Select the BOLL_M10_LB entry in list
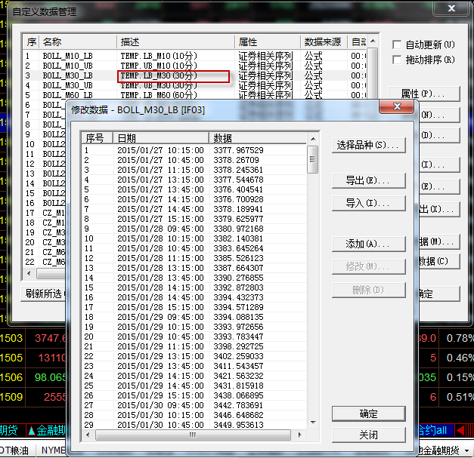This screenshot has height=458, width=474. coord(67,56)
